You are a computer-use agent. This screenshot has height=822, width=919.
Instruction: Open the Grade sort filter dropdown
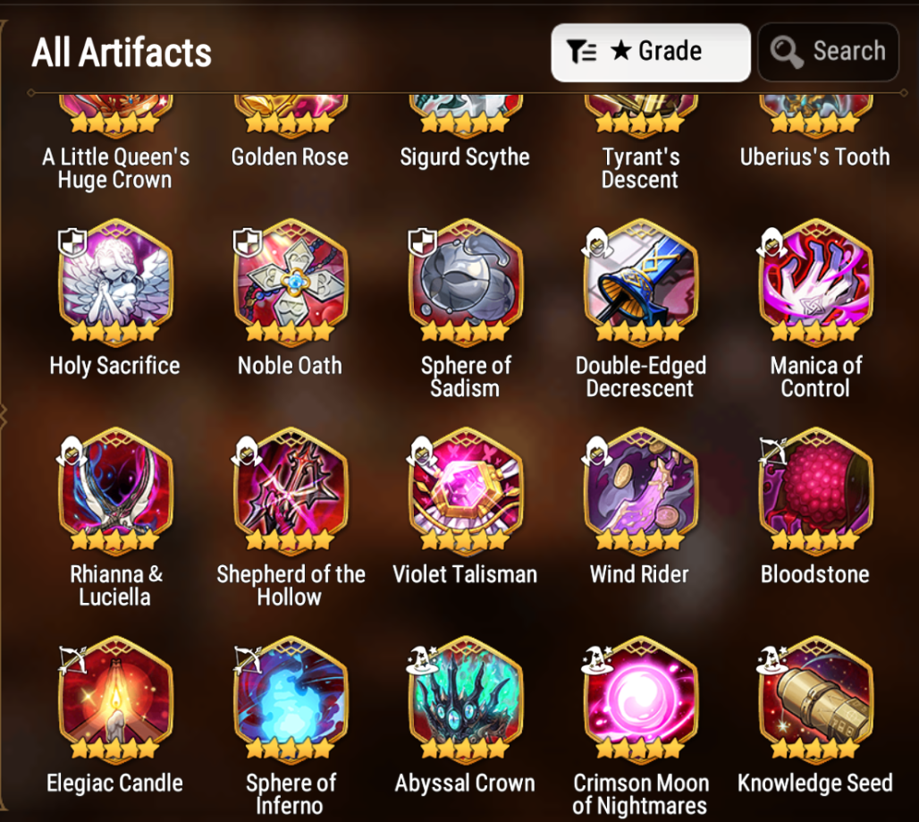(651, 52)
